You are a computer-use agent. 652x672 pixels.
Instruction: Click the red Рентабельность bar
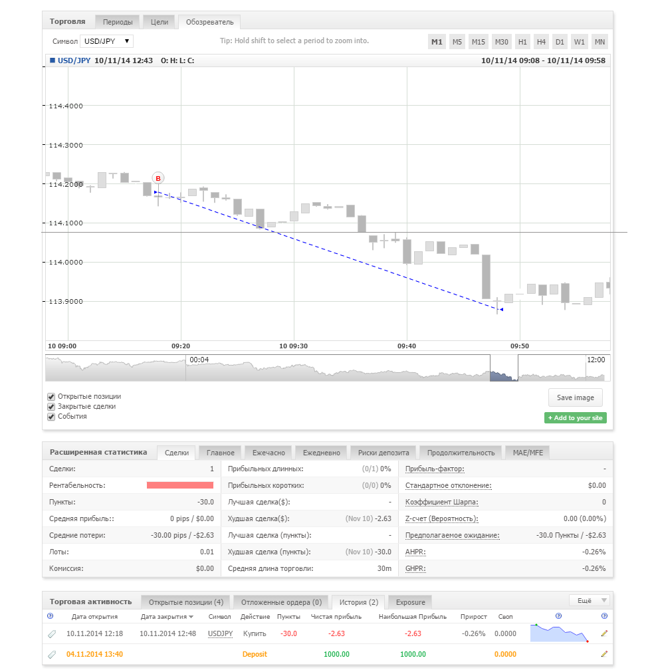180,485
